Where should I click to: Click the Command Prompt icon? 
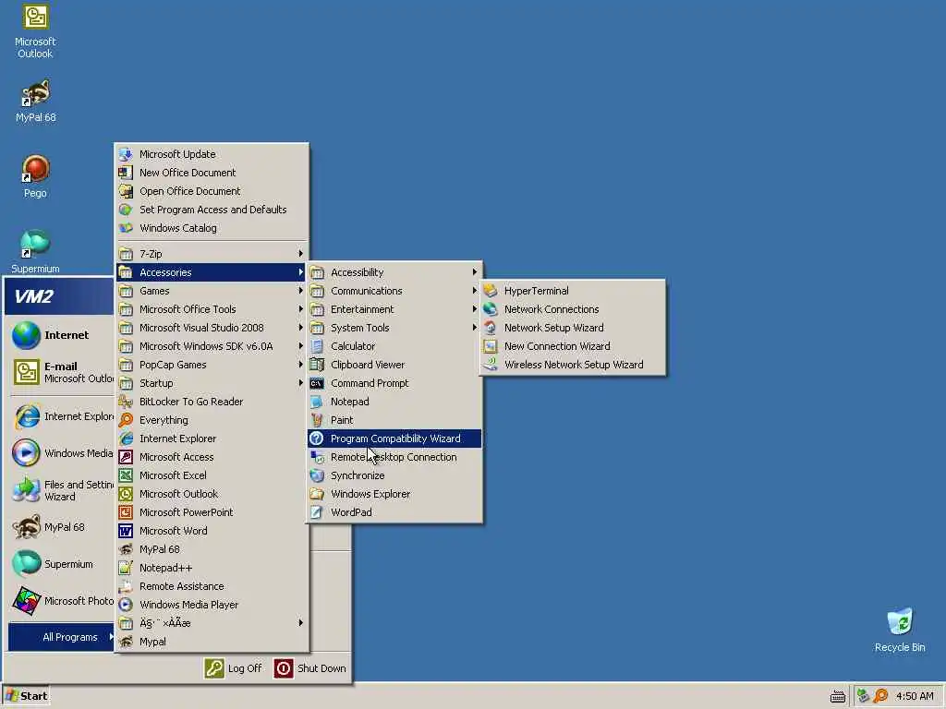(317, 383)
